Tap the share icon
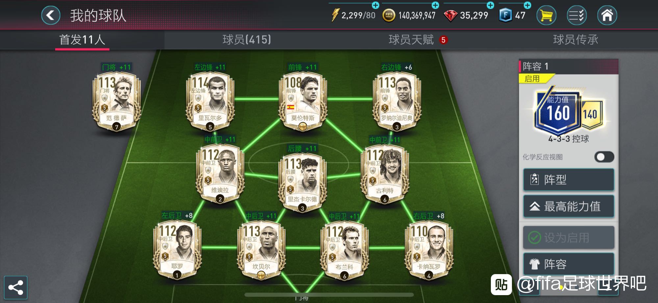Screen dimensions: 658x303 pyautogui.click(x=15, y=288)
